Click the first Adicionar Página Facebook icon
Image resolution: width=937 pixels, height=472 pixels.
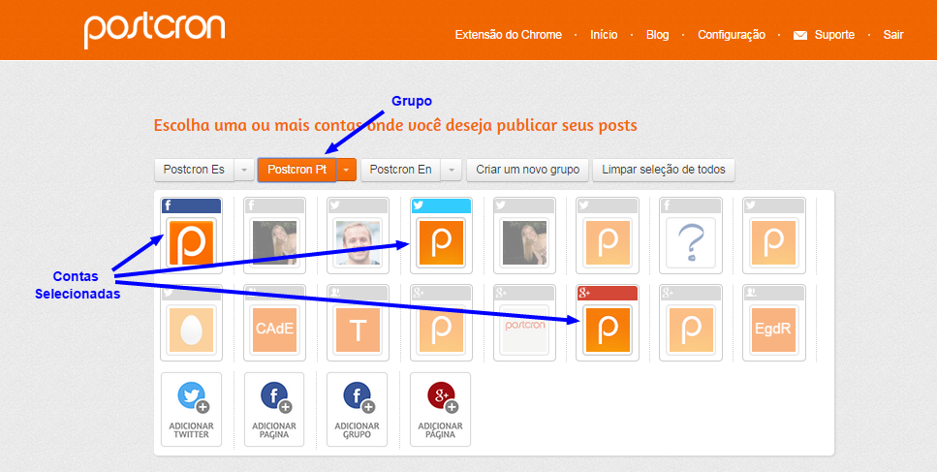(x=274, y=396)
